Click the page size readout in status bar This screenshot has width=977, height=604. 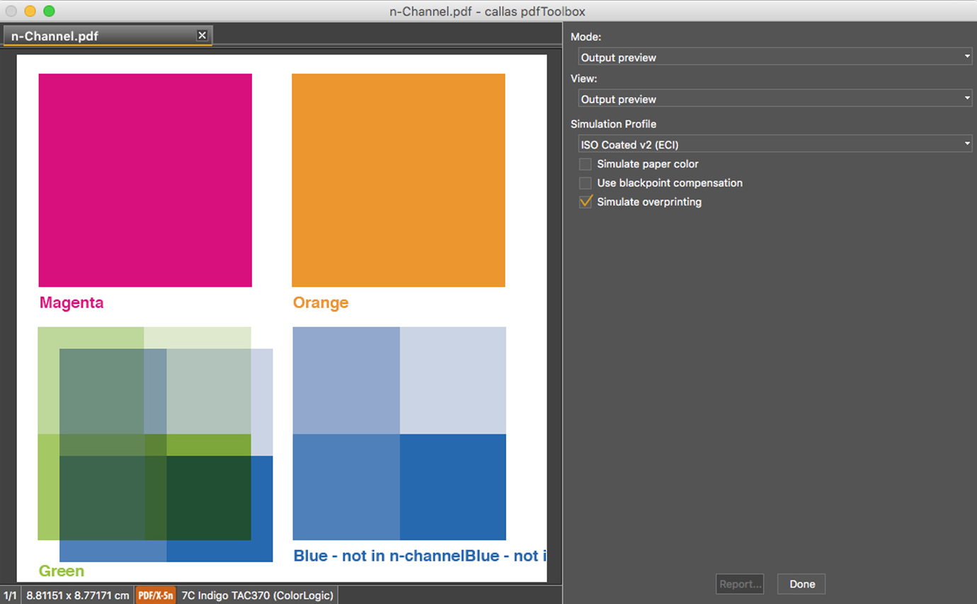(x=78, y=596)
